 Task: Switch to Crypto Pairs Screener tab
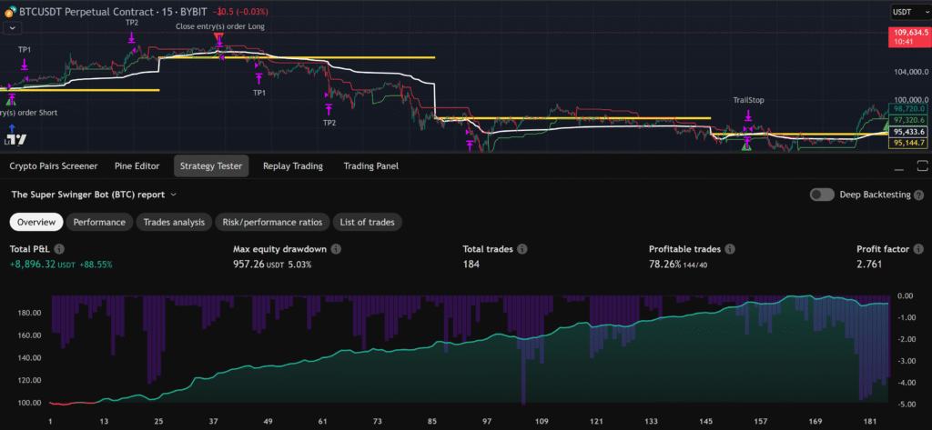click(54, 166)
